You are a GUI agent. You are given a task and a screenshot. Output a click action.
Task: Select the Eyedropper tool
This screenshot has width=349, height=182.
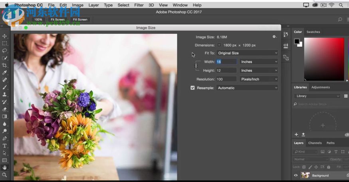(4, 72)
